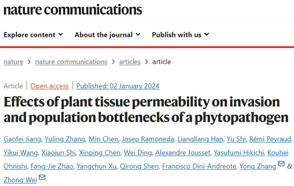Click the Open access link
The image size is (294, 186).
click(50, 86)
